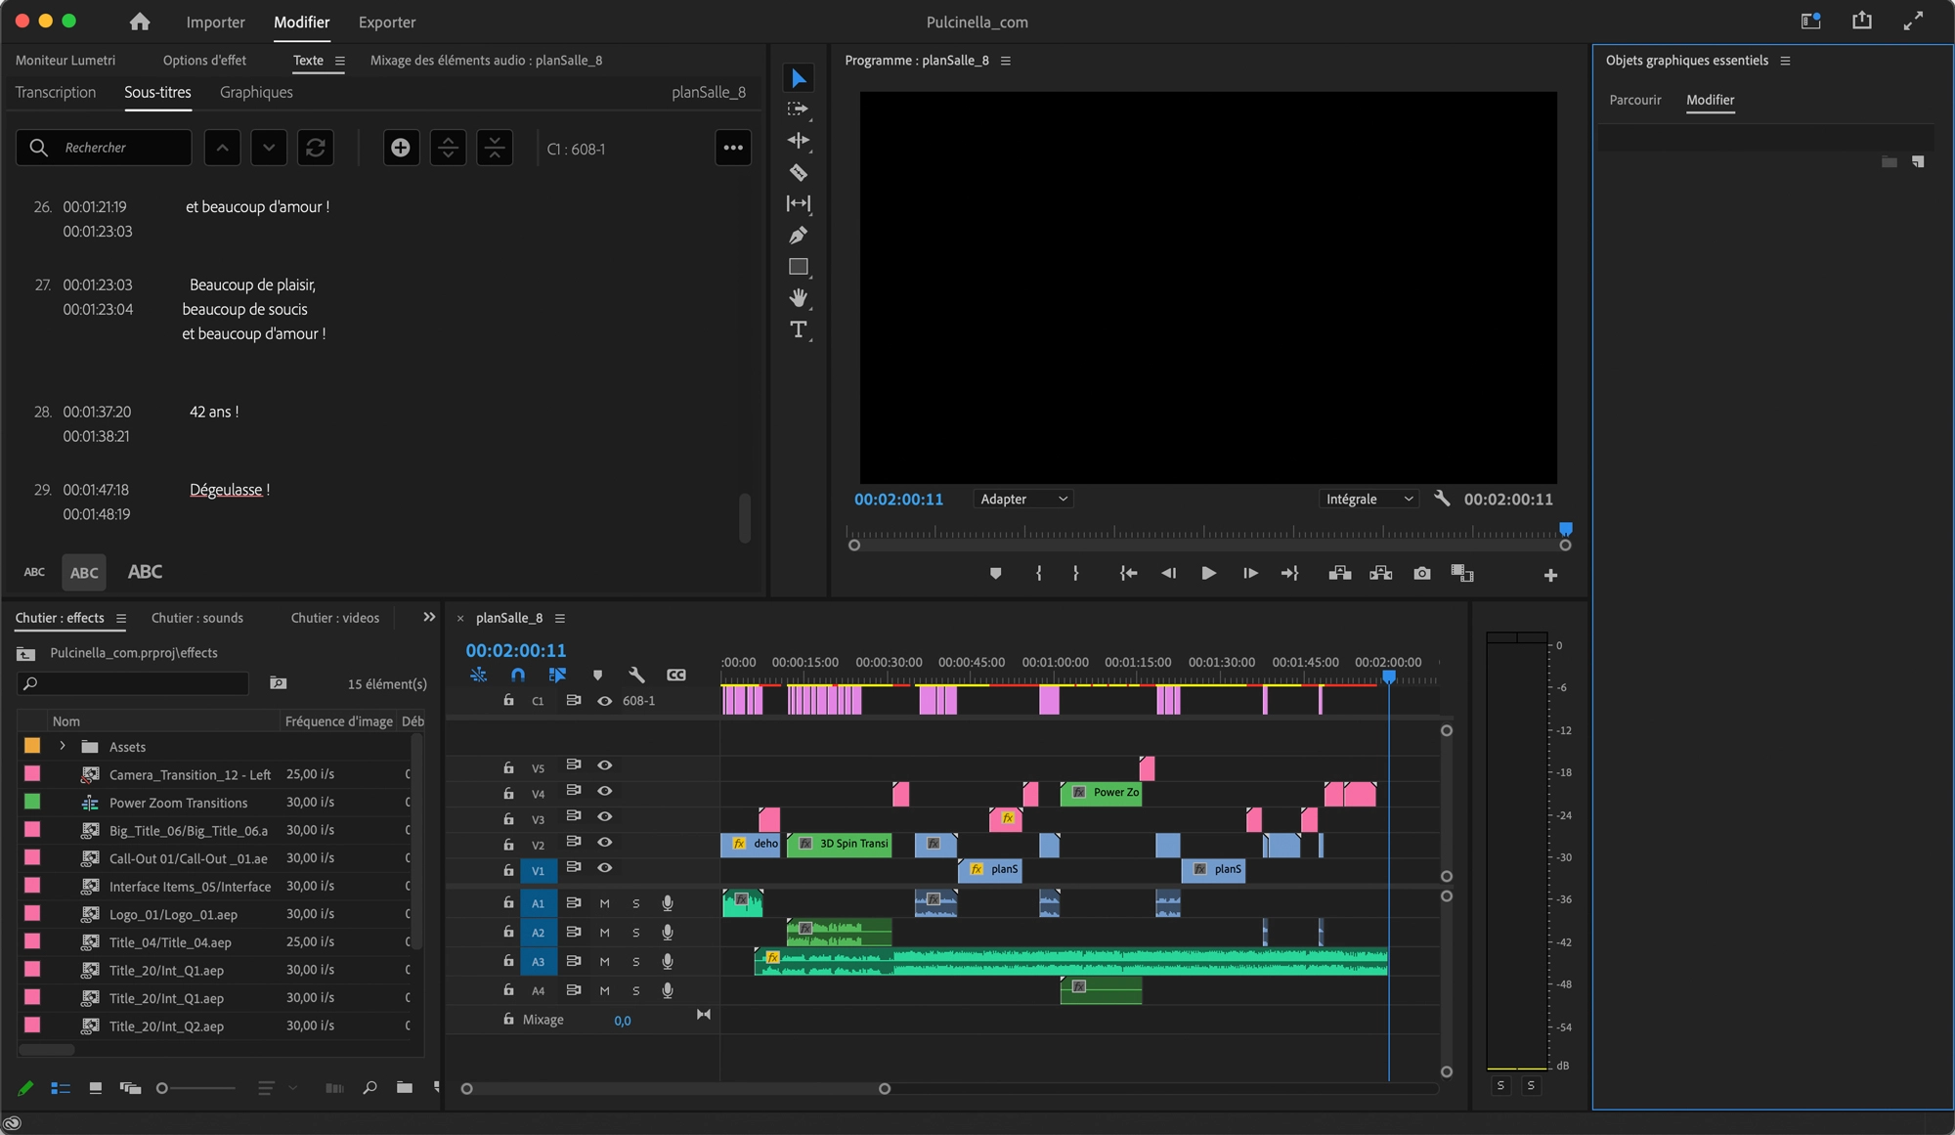Viewport: 1955px width, 1135px height.
Task: Open the Adapter zoom level dropdown
Action: (x=1022, y=500)
